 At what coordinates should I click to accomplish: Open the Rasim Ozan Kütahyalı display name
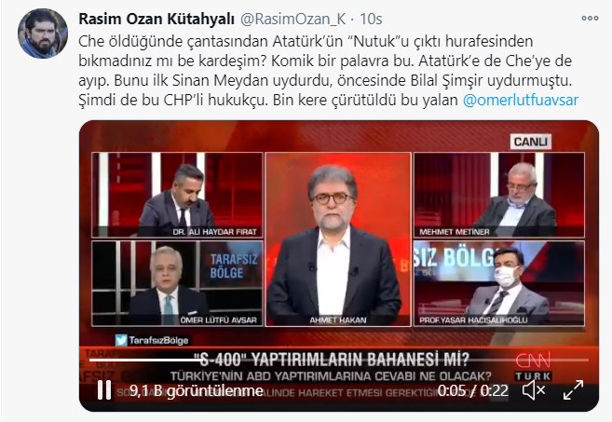156,19
